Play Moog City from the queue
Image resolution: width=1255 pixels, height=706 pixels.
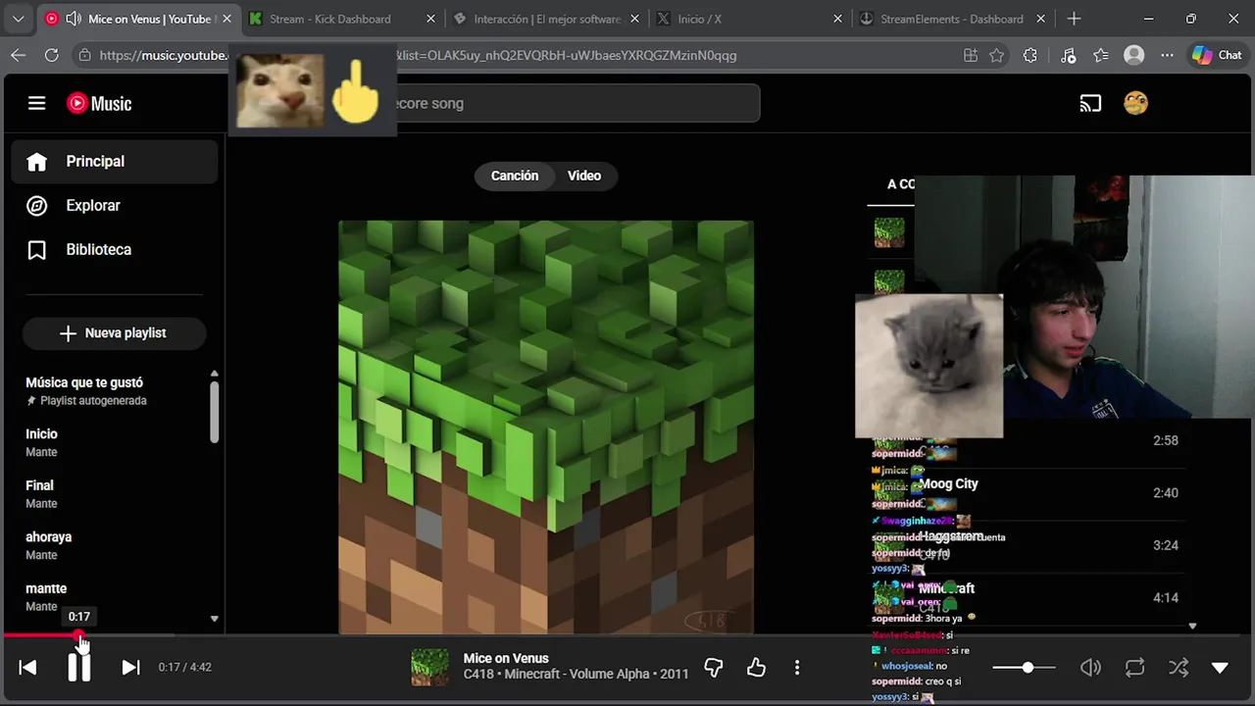[1026, 493]
